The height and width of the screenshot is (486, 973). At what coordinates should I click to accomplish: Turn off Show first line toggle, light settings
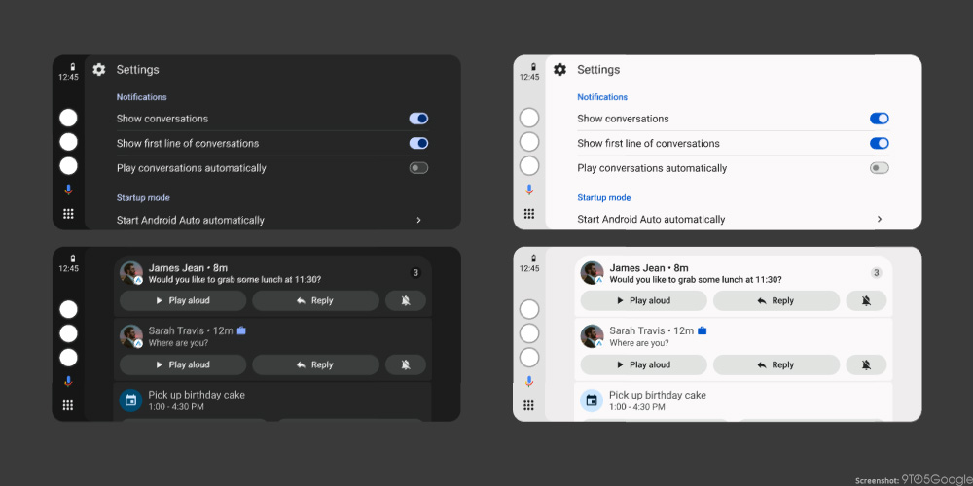tap(879, 144)
